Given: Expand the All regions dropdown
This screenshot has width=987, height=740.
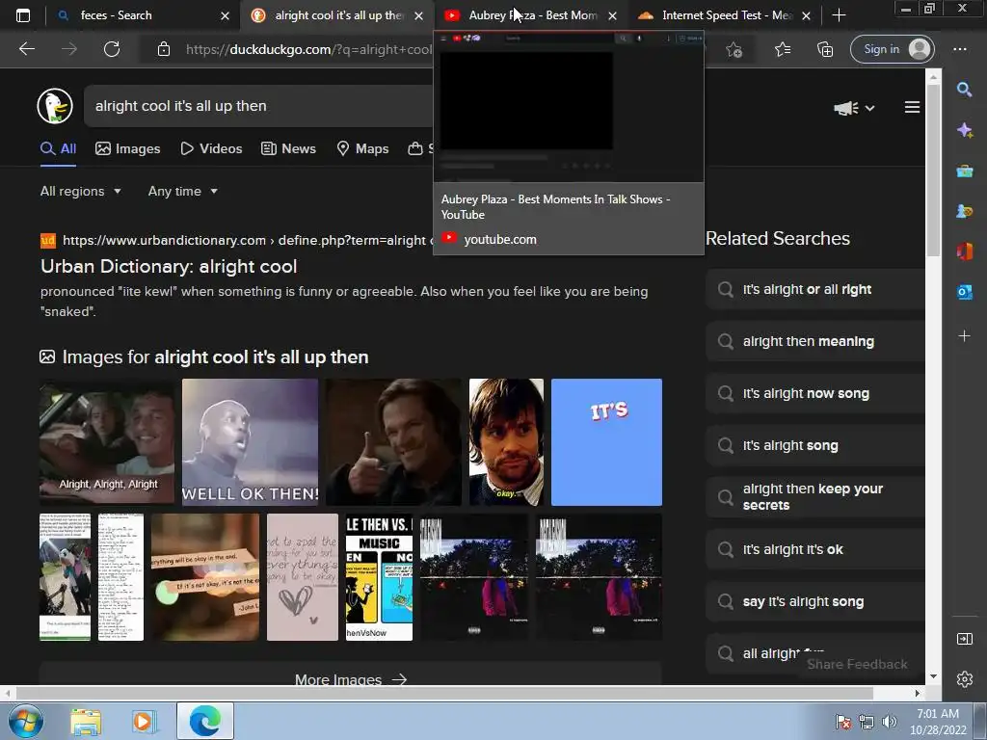Looking at the screenshot, I should [x=81, y=192].
